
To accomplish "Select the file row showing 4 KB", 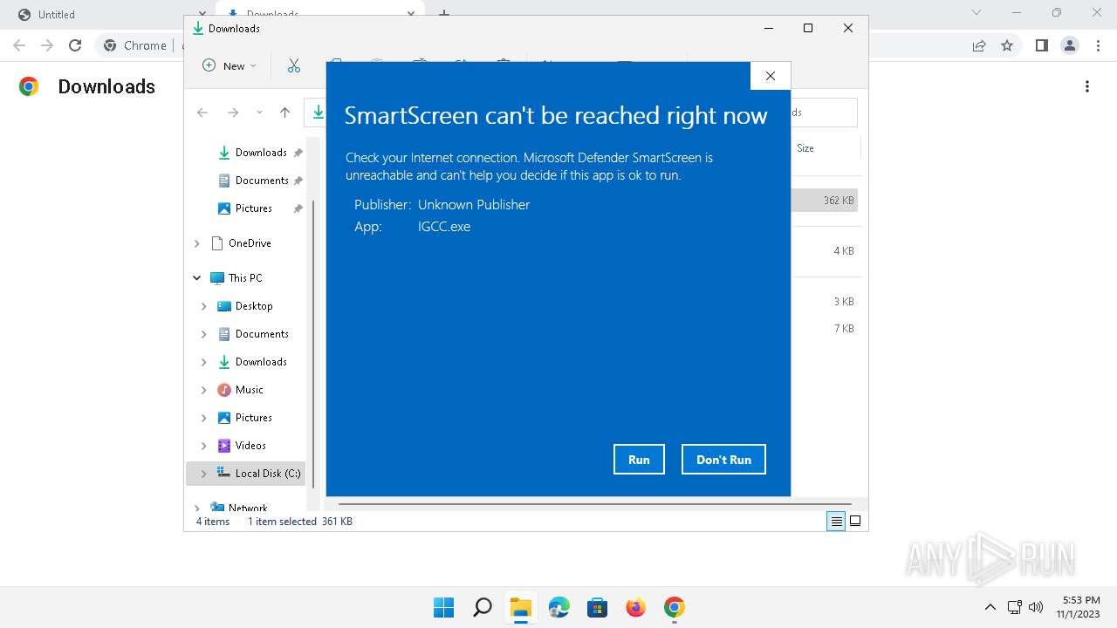I will pos(825,251).
